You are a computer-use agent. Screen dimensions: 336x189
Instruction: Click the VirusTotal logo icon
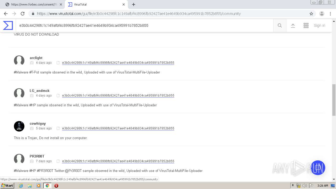pyautogui.click(x=8, y=25)
